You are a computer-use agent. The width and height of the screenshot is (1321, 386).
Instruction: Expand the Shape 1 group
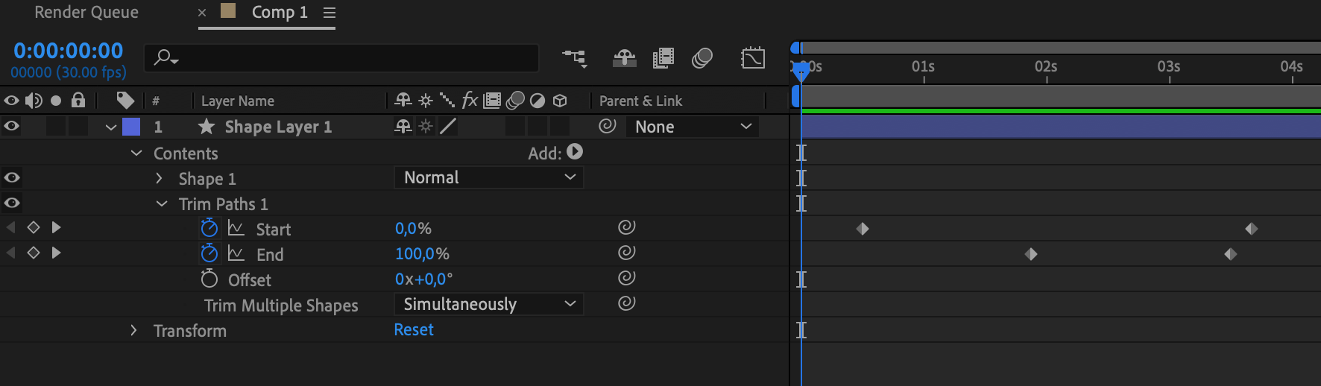click(x=159, y=178)
